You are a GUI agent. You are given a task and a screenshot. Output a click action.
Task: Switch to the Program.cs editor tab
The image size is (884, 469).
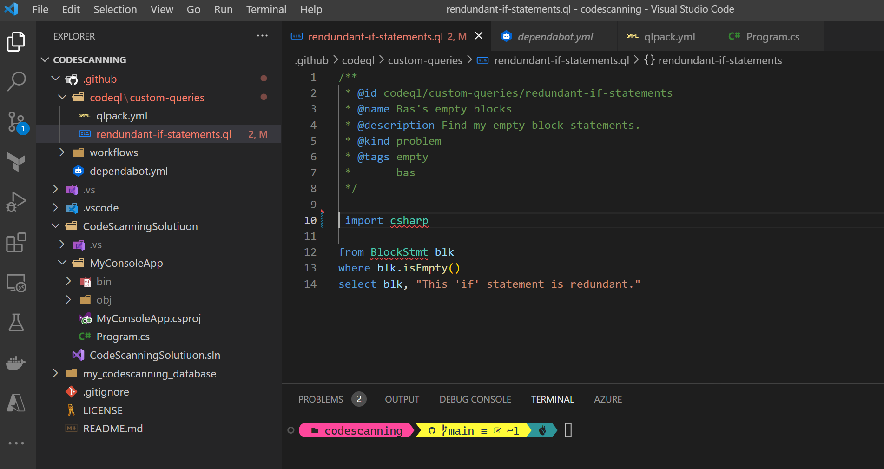(772, 37)
